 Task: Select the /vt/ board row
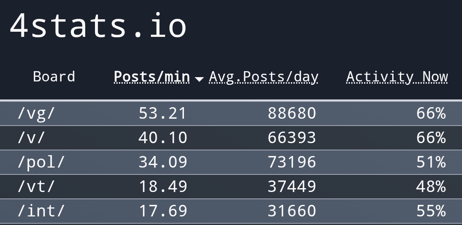coord(36,187)
